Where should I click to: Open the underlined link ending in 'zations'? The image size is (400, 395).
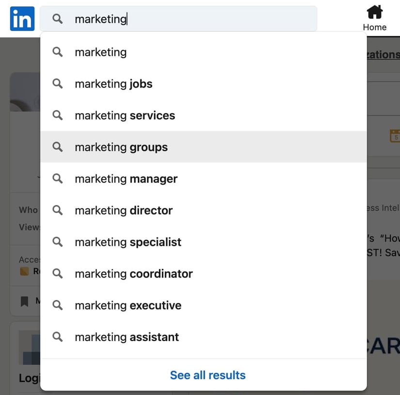384,54
